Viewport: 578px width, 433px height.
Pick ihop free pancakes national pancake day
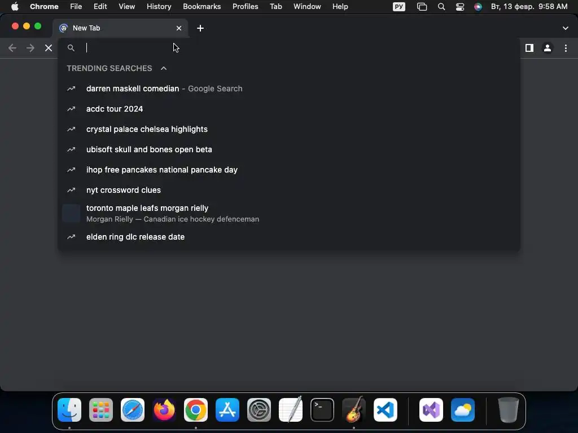click(x=290, y=170)
